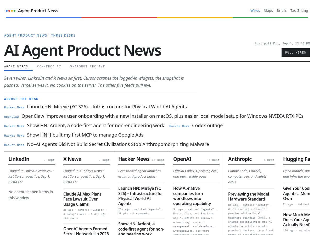
Task: Click the ACROSS THE DESK label
Action: [x=21, y=99]
